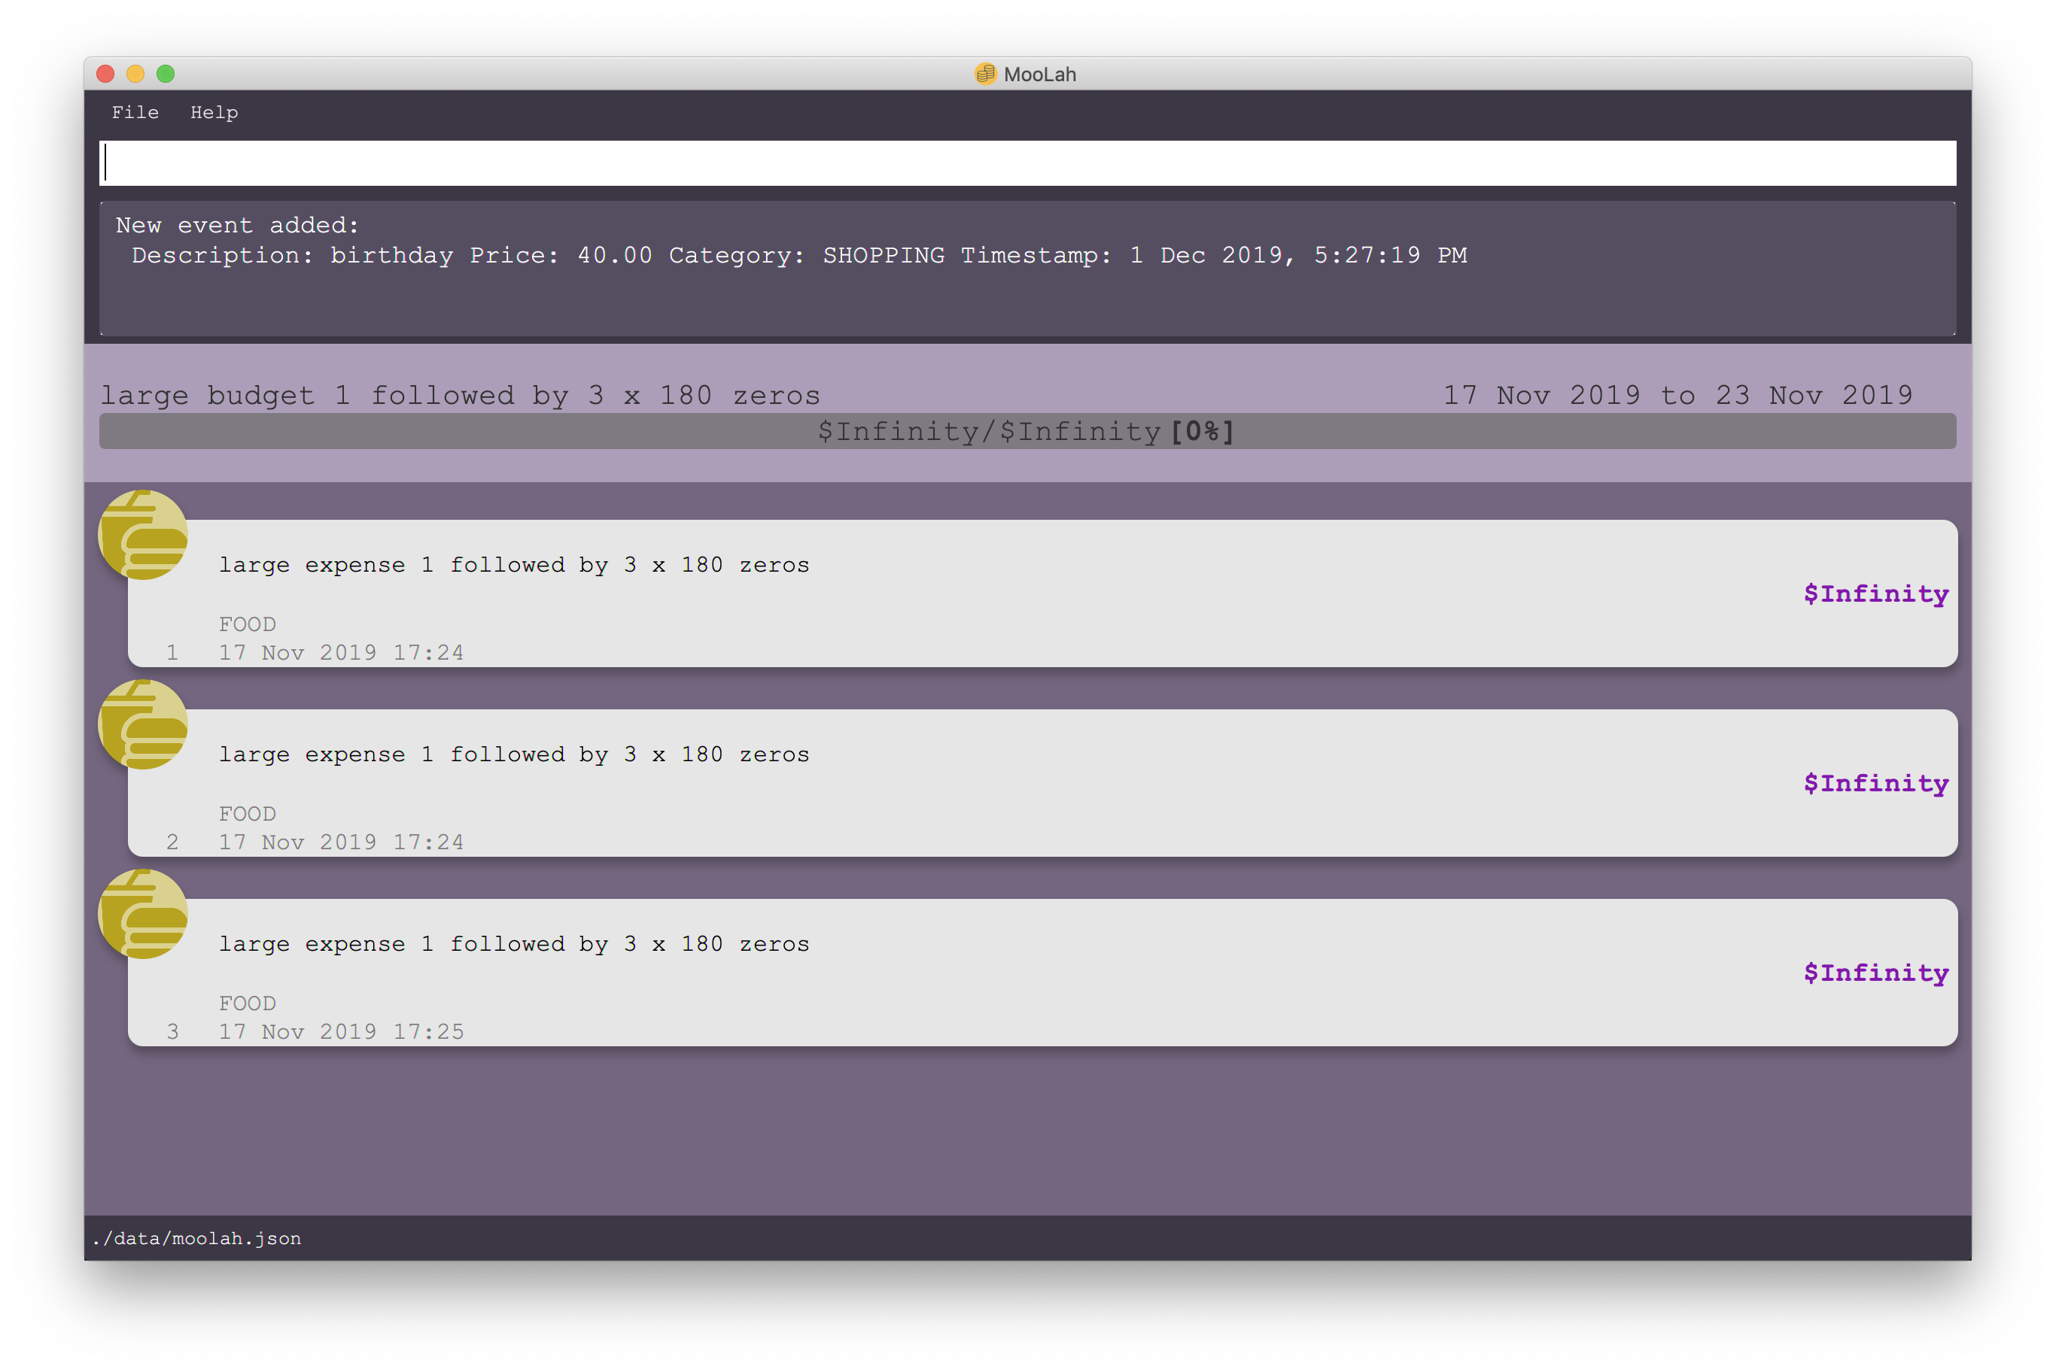Select the third large expense description
This screenshot has width=2056, height=1372.
pos(514,944)
